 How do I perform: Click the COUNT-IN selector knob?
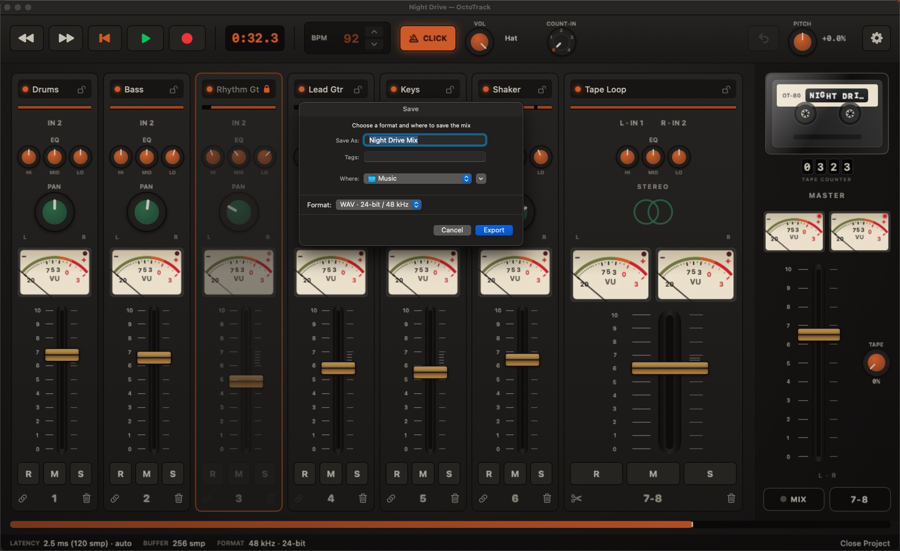561,42
